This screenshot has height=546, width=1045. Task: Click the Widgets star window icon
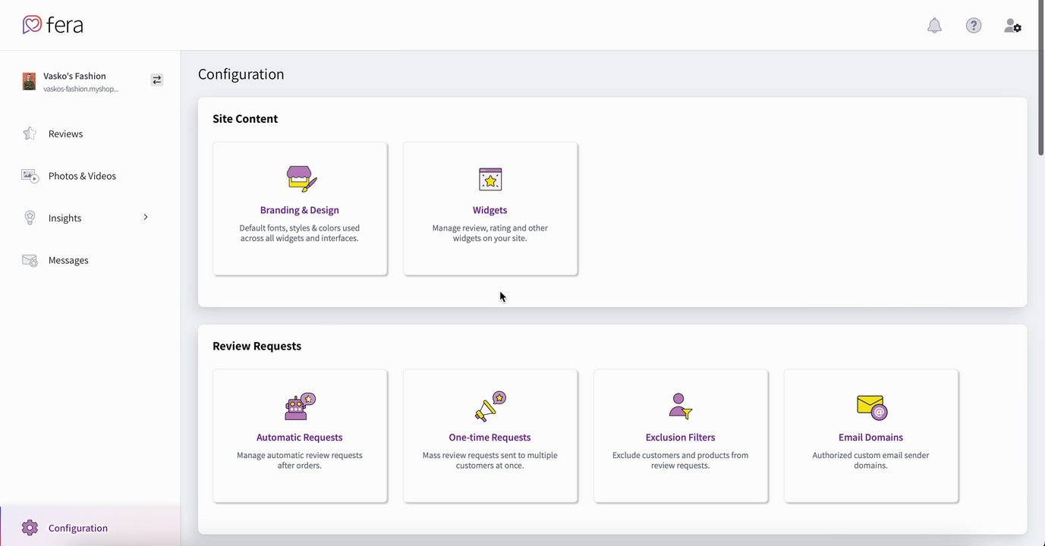point(490,179)
